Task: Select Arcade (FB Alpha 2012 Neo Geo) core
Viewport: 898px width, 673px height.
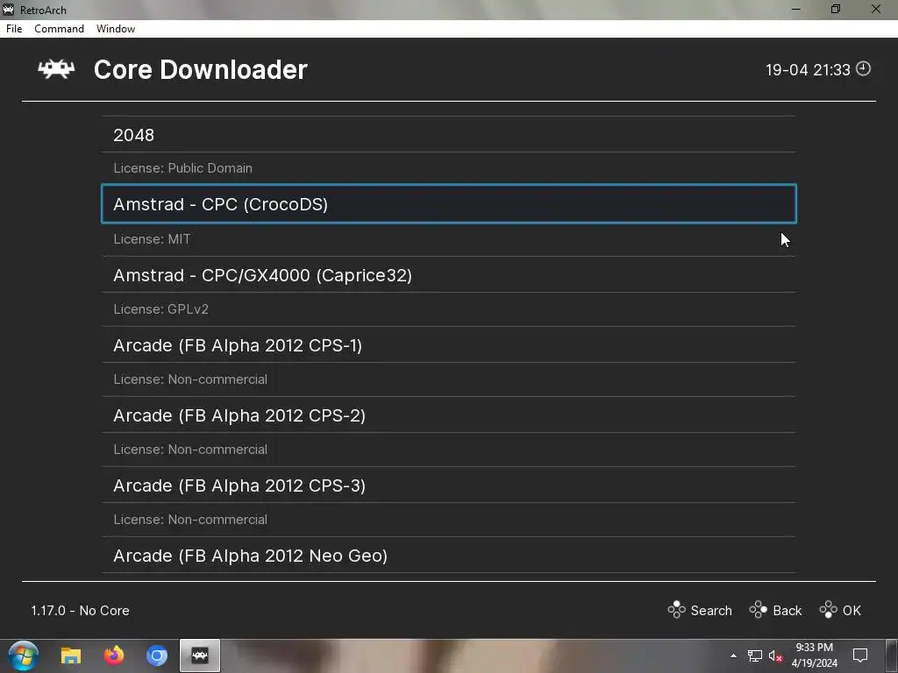Action: click(x=449, y=556)
